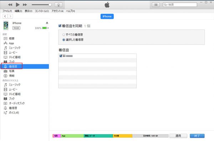This screenshot has height=141, width=214.
Task: Click the 100% battery indicator
Action: [x=42, y=28]
